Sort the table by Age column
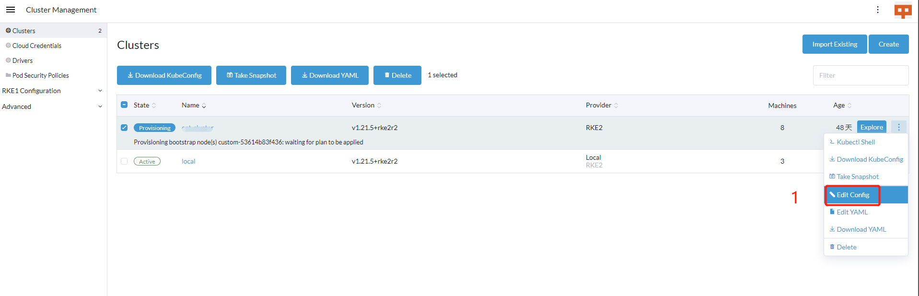Image resolution: width=919 pixels, height=296 pixels. click(842, 105)
